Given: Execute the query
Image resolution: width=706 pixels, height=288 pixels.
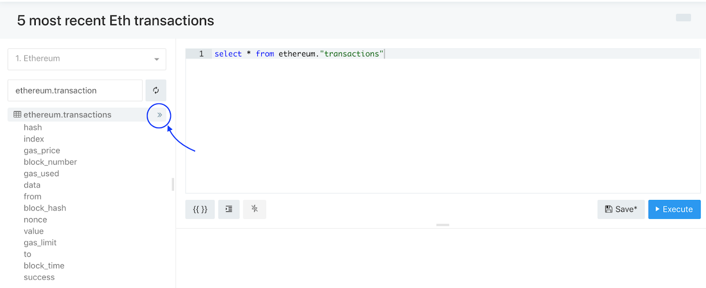Looking at the screenshot, I should pyautogui.click(x=674, y=209).
